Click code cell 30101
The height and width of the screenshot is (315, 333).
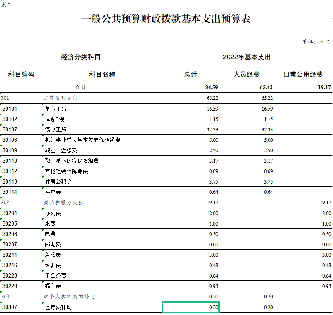point(21,109)
